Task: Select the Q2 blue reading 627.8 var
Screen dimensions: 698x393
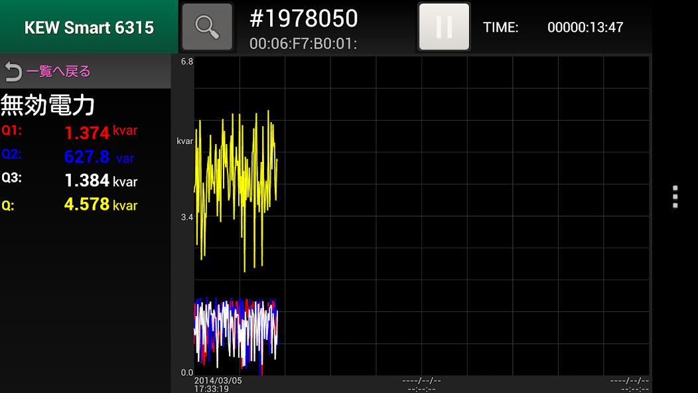Action: [x=87, y=157]
